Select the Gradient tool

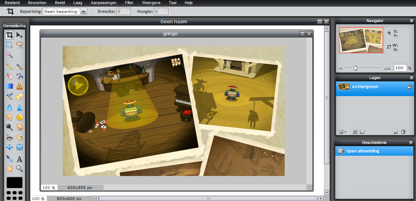tap(10, 87)
